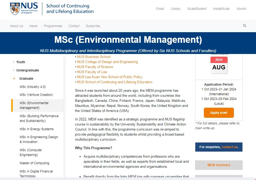Screen dimensions: 256x180
Task: Click the August 2024 calendar icon
Action: (219, 65)
